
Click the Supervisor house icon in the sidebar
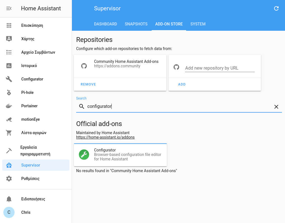coord(9,165)
